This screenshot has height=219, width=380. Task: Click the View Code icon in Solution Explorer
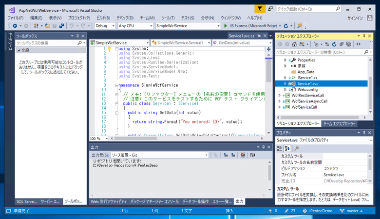tap(359, 44)
